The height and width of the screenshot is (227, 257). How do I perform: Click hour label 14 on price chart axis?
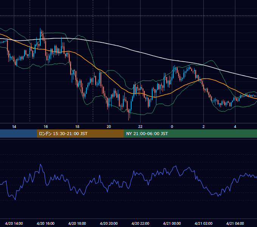[x=14, y=127]
